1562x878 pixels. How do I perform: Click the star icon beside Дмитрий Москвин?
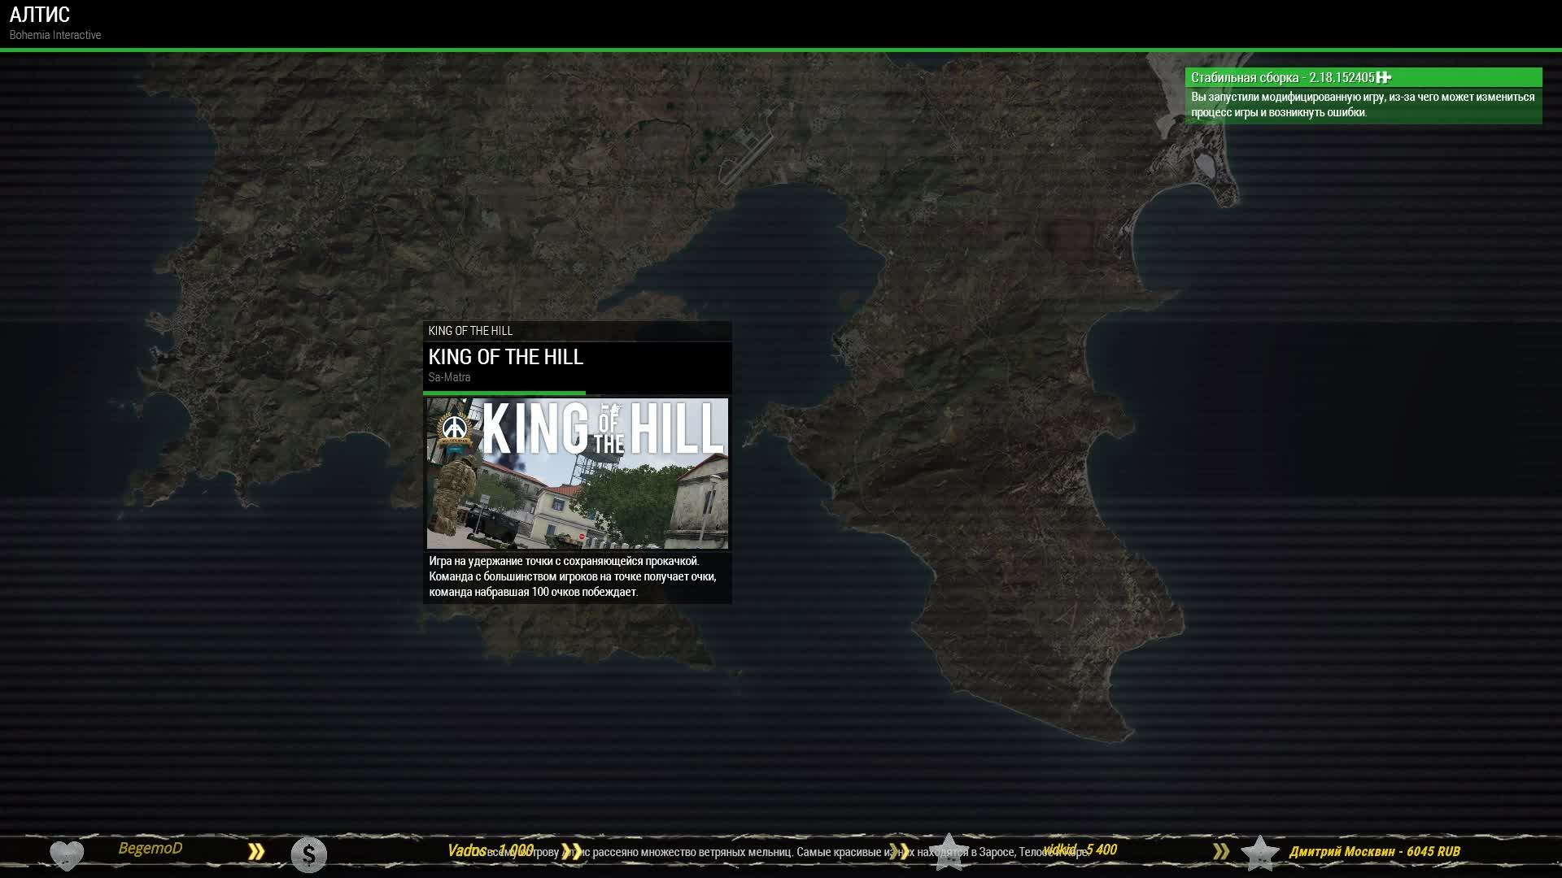pyautogui.click(x=1259, y=852)
